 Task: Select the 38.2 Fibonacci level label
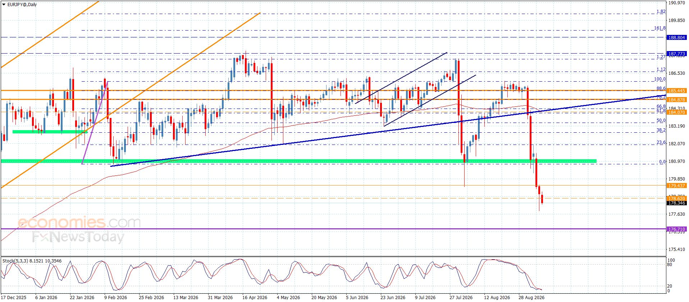pos(661,130)
